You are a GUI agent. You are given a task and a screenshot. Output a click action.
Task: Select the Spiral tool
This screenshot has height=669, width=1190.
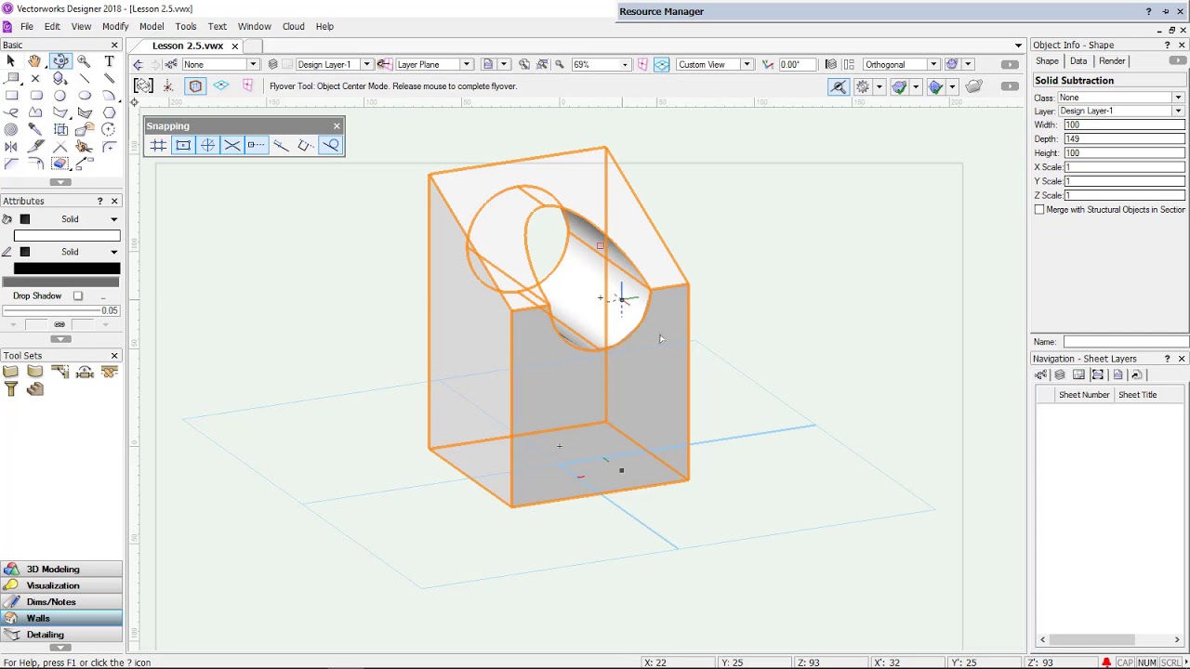point(11,130)
